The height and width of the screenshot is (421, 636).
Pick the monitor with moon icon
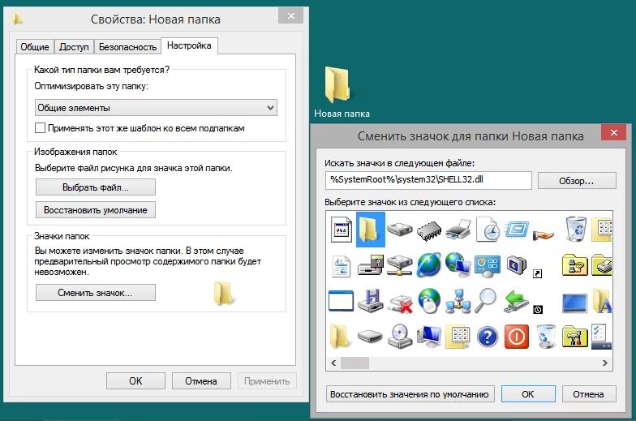(516, 264)
